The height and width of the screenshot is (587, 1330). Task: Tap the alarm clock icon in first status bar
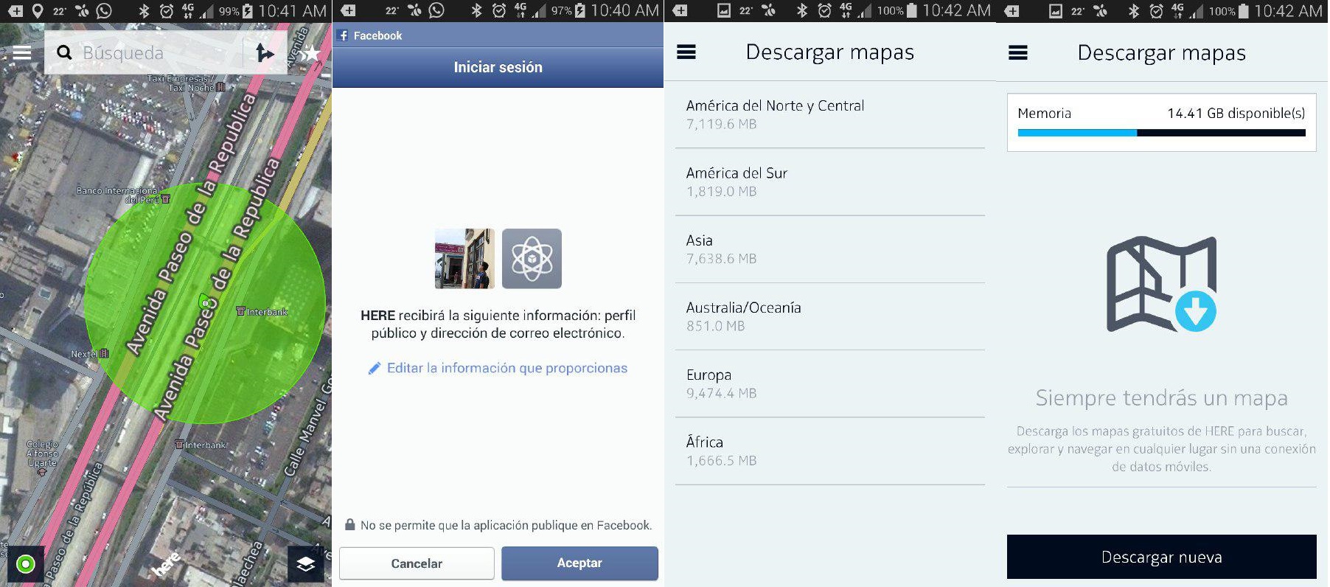[x=167, y=11]
